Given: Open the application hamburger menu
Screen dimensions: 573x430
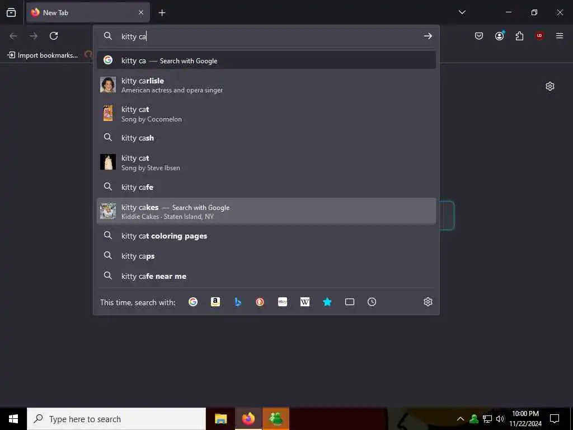Looking at the screenshot, I should [x=560, y=36].
